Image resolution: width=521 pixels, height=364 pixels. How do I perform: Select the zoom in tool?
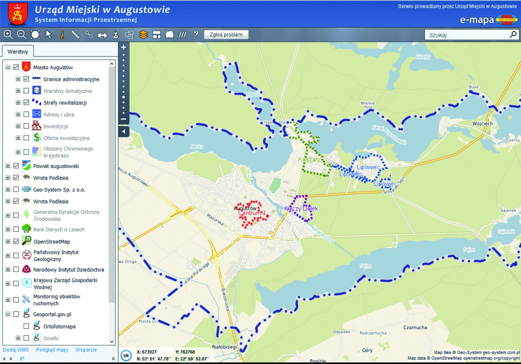pos(8,34)
